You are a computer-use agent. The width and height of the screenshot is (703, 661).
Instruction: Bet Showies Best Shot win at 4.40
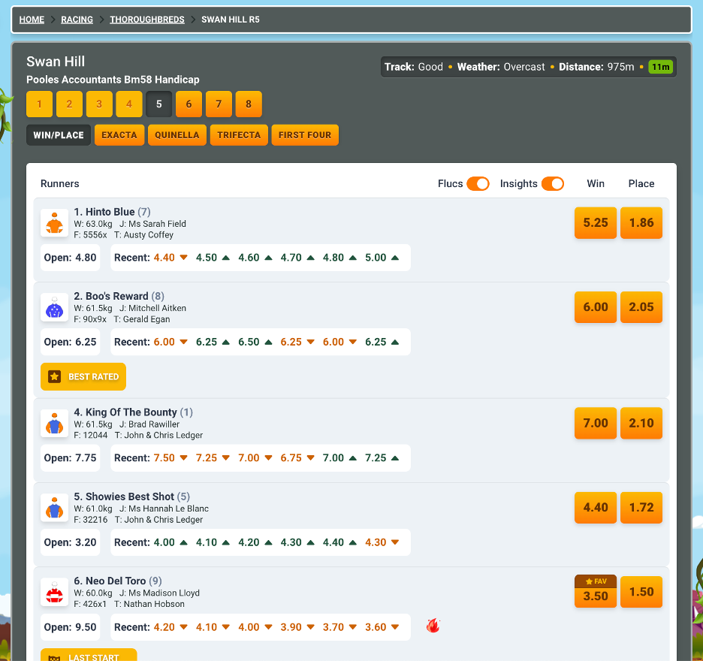click(596, 508)
